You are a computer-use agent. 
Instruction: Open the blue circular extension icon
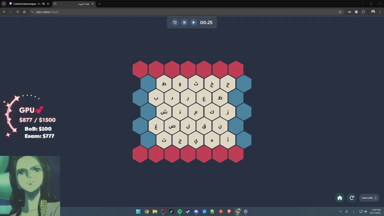point(356,12)
